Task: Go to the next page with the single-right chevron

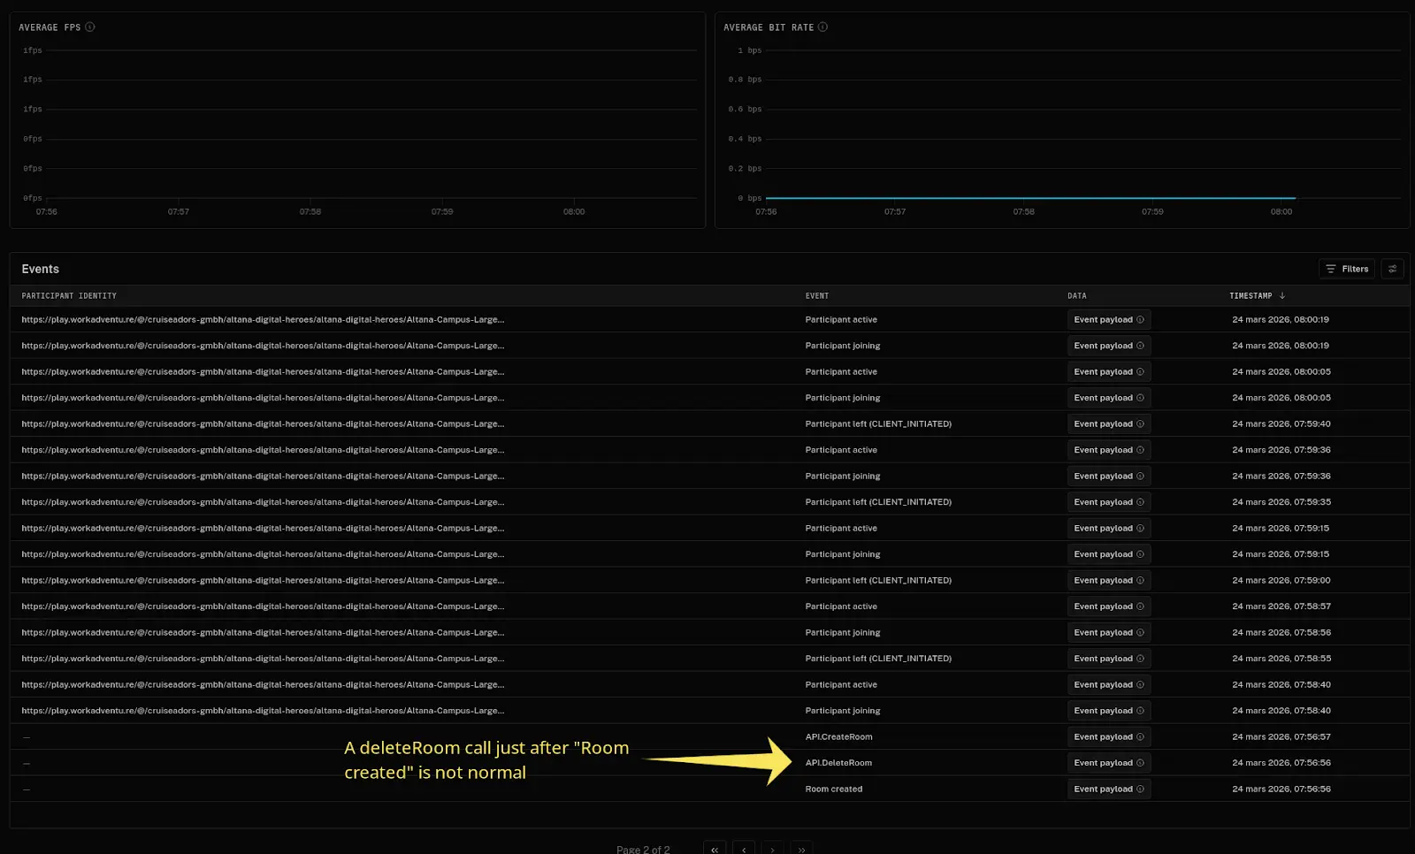Action: (x=772, y=849)
